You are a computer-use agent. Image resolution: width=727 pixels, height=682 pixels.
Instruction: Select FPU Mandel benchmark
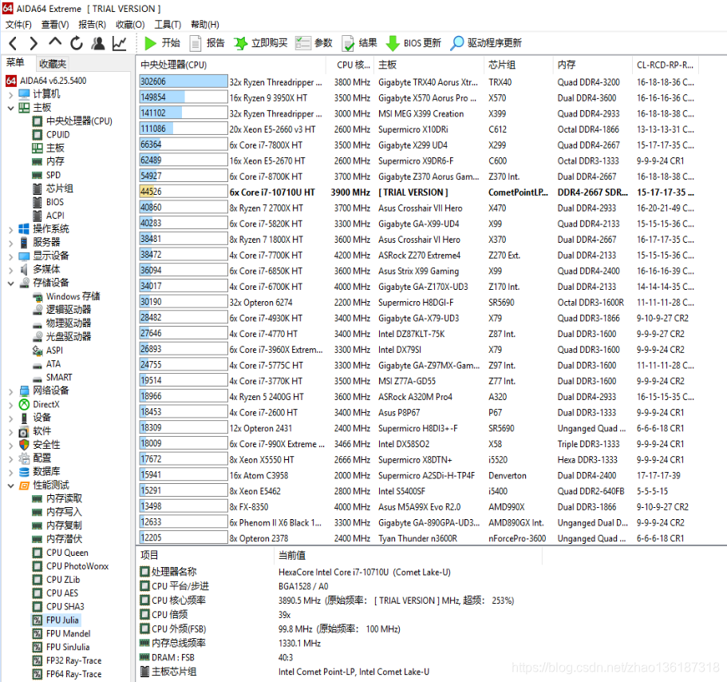tap(68, 633)
